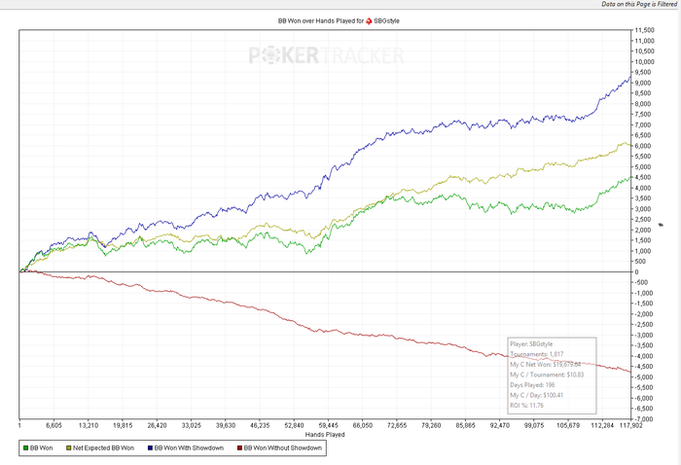Click the 4,500 y-axis label
Screen dimensions: 681x465
[643, 177]
